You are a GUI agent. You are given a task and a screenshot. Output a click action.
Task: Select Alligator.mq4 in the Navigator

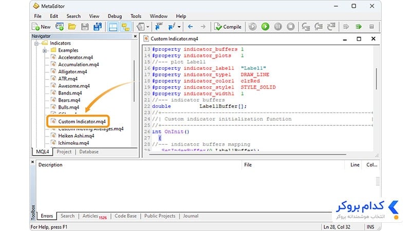point(72,72)
